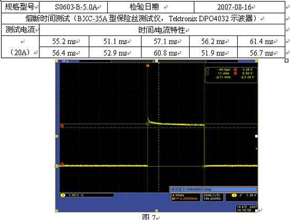Click the 图 7 figure caption

pyautogui.click(x=149, y=217)
